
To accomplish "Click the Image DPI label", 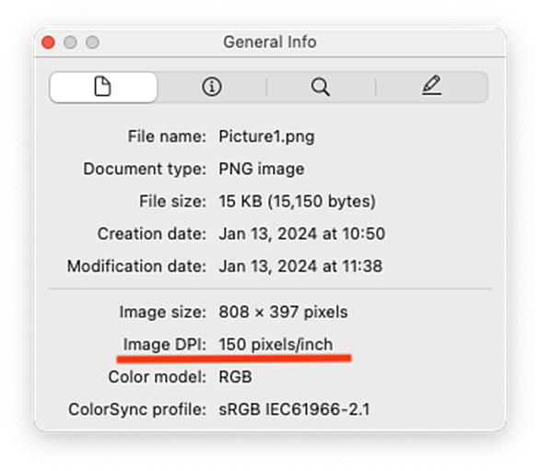I will 165,344.
